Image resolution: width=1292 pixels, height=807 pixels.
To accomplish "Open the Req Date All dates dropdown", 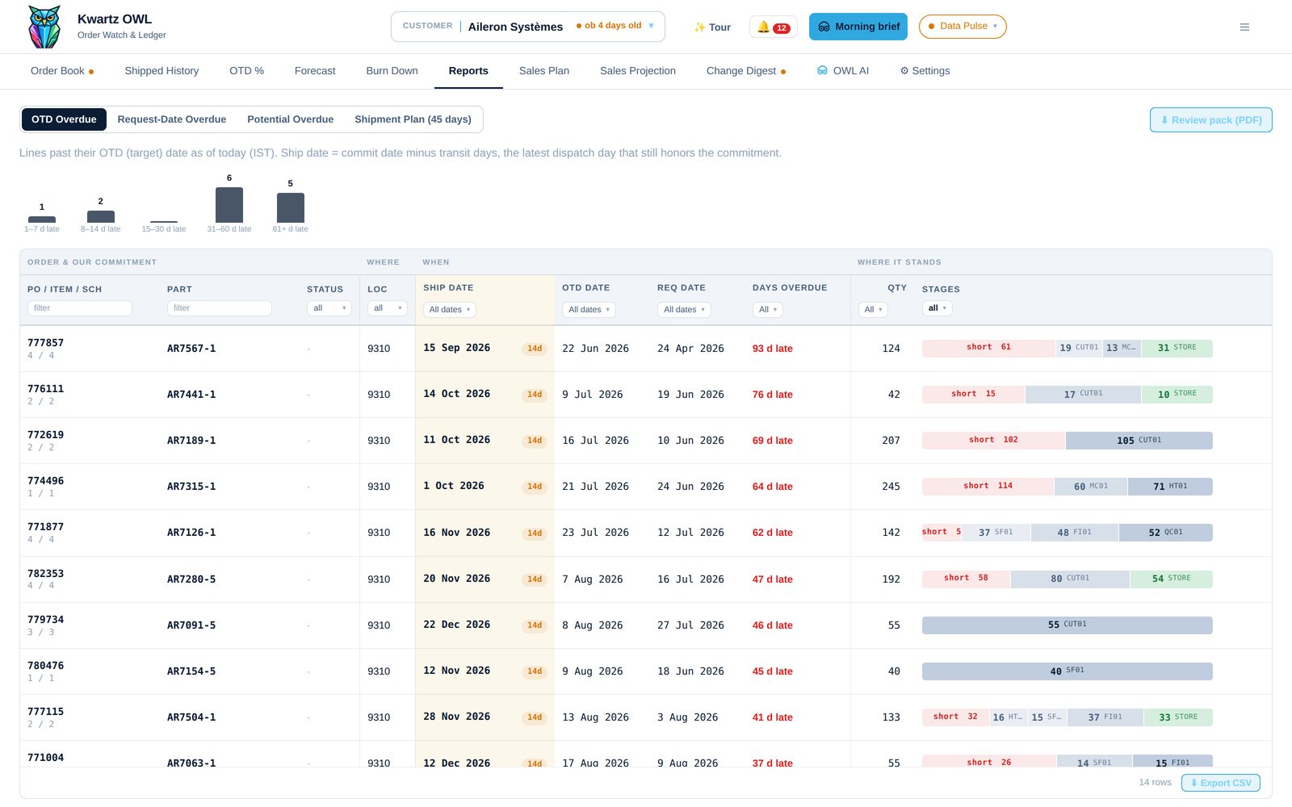I will [684, 310].
